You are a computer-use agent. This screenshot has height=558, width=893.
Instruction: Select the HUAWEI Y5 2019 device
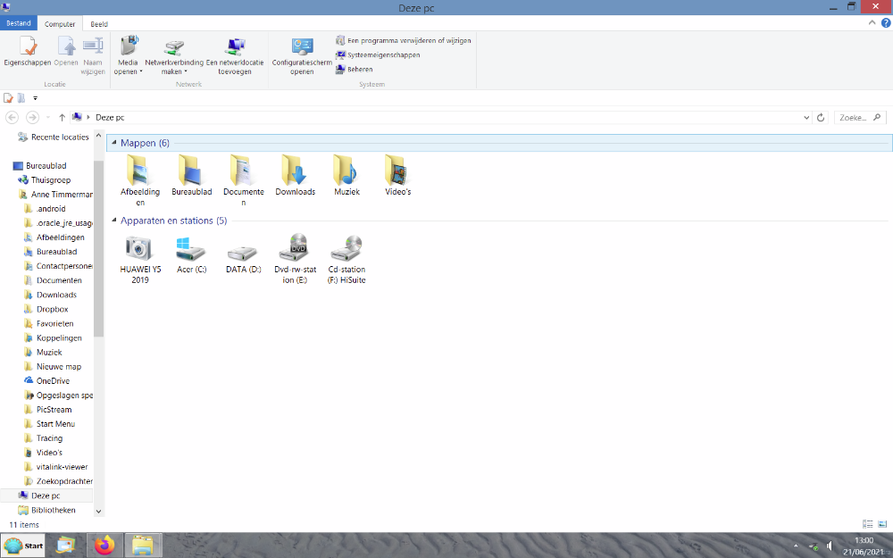[x=138, y=248]
